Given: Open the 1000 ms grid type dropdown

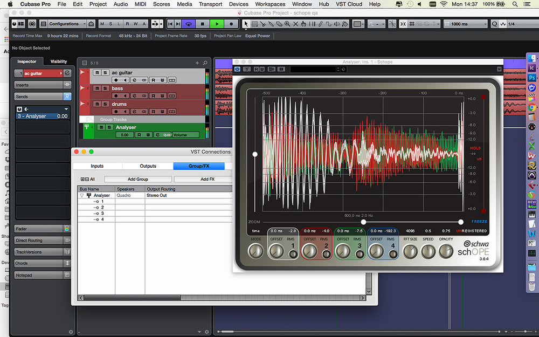Looking at the screenshot, I should (466, 24).
